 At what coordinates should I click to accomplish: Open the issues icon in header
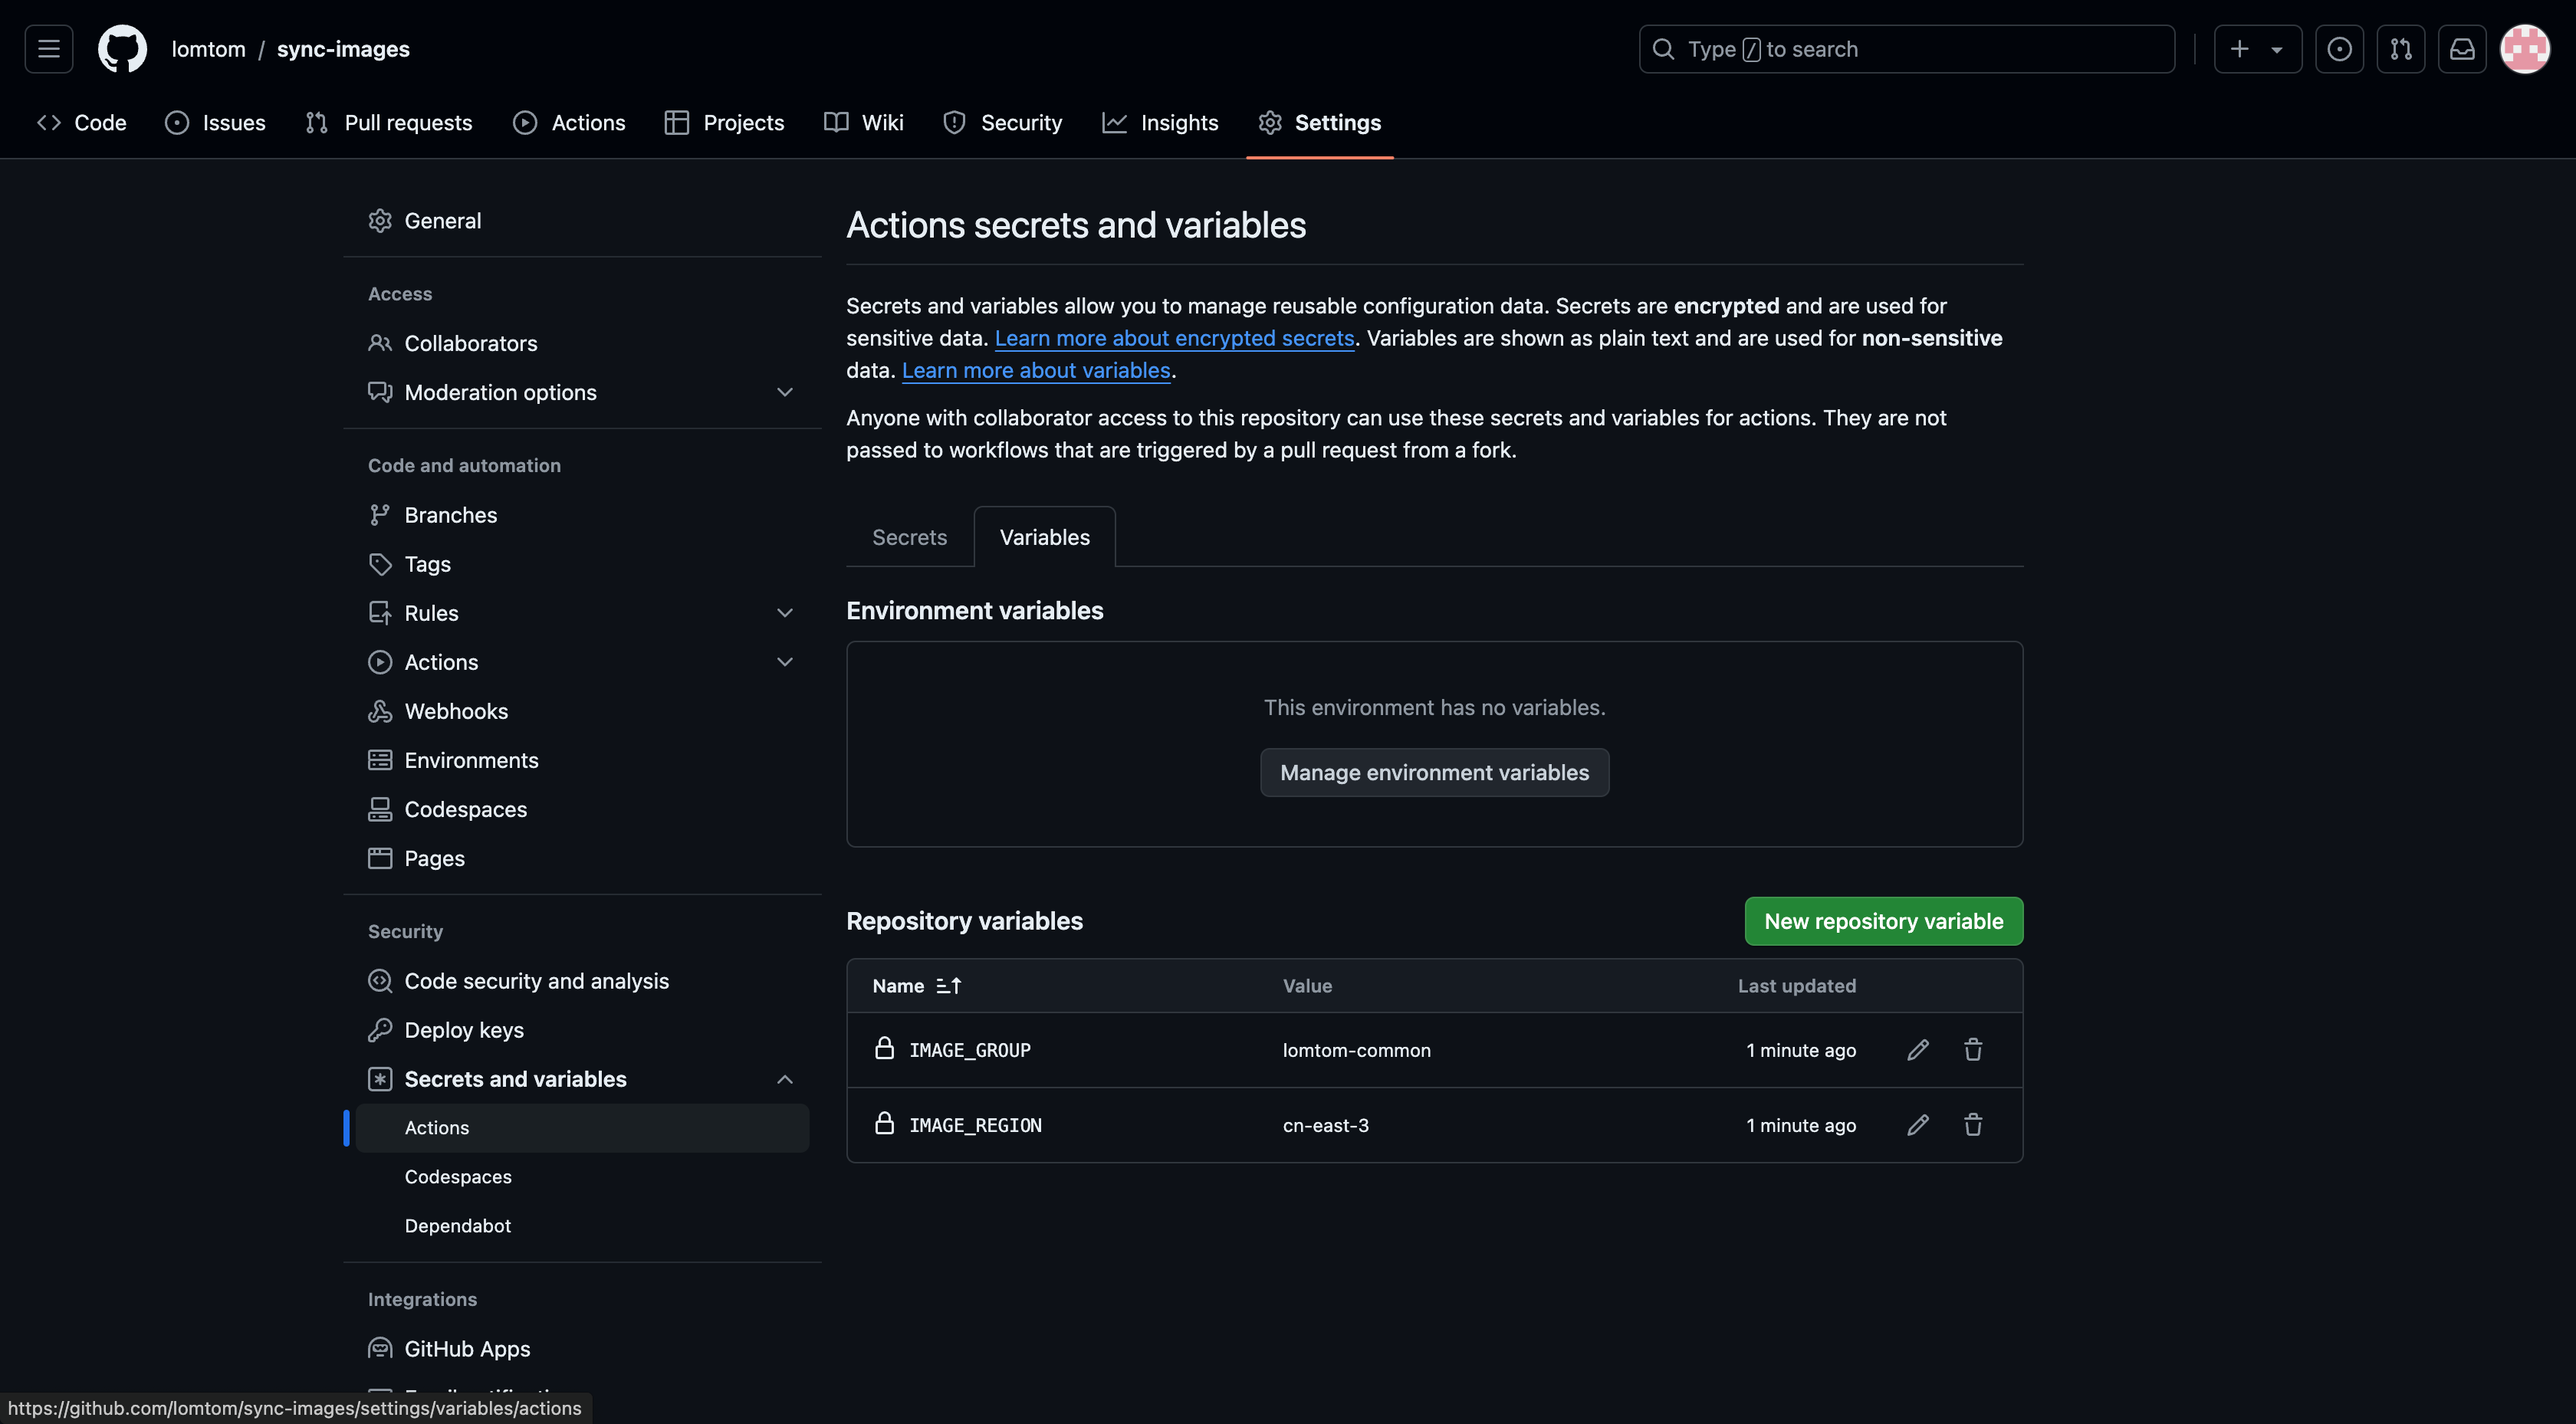(x=2339, y=49)
